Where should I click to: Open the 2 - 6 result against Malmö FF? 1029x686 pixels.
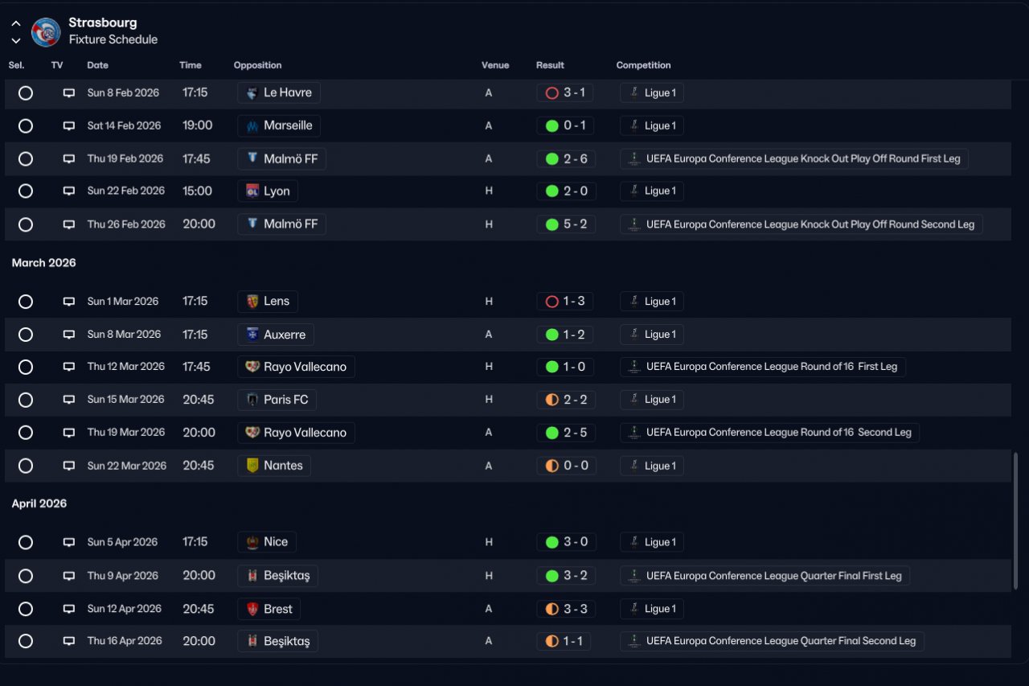point(566,159)
